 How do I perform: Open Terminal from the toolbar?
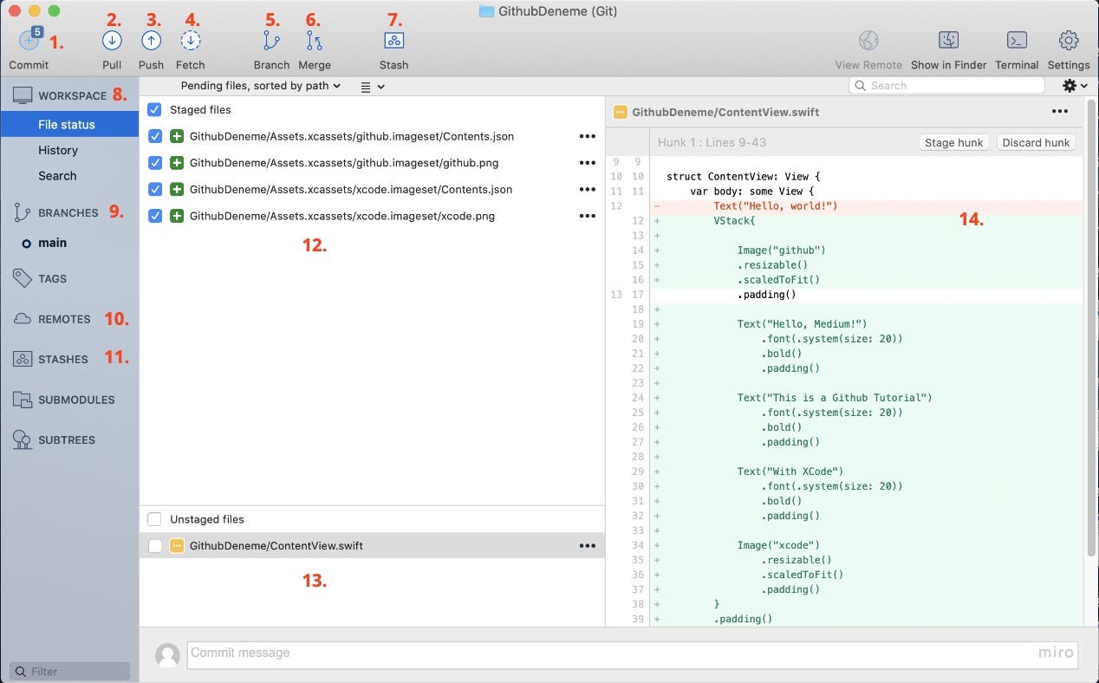(1017, 41)
